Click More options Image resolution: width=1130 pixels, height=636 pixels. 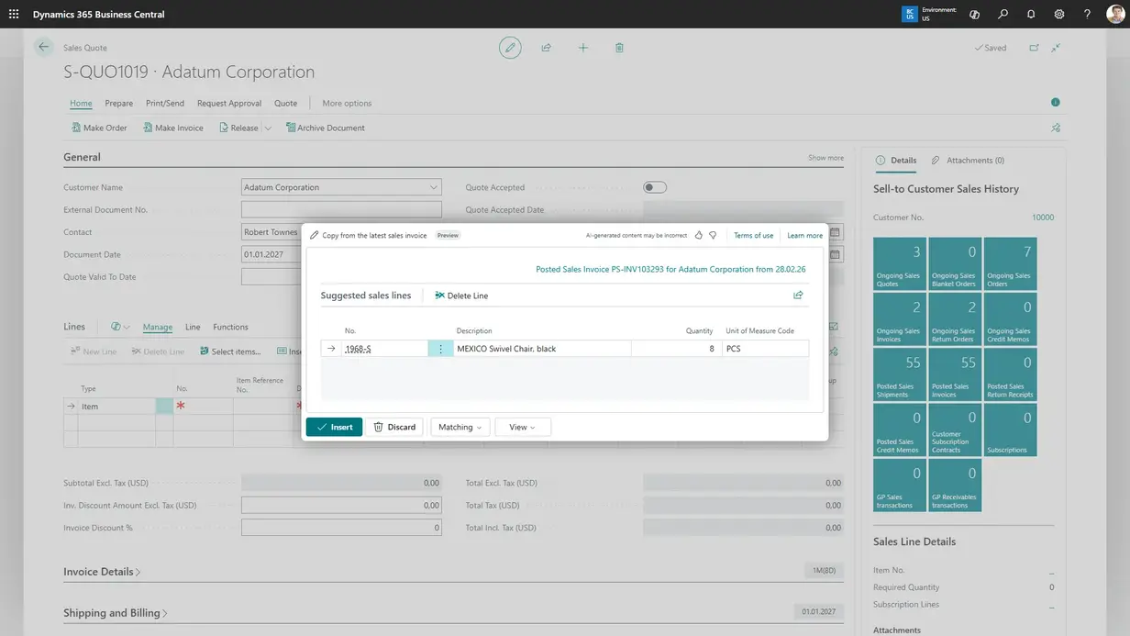click(347, 103)
